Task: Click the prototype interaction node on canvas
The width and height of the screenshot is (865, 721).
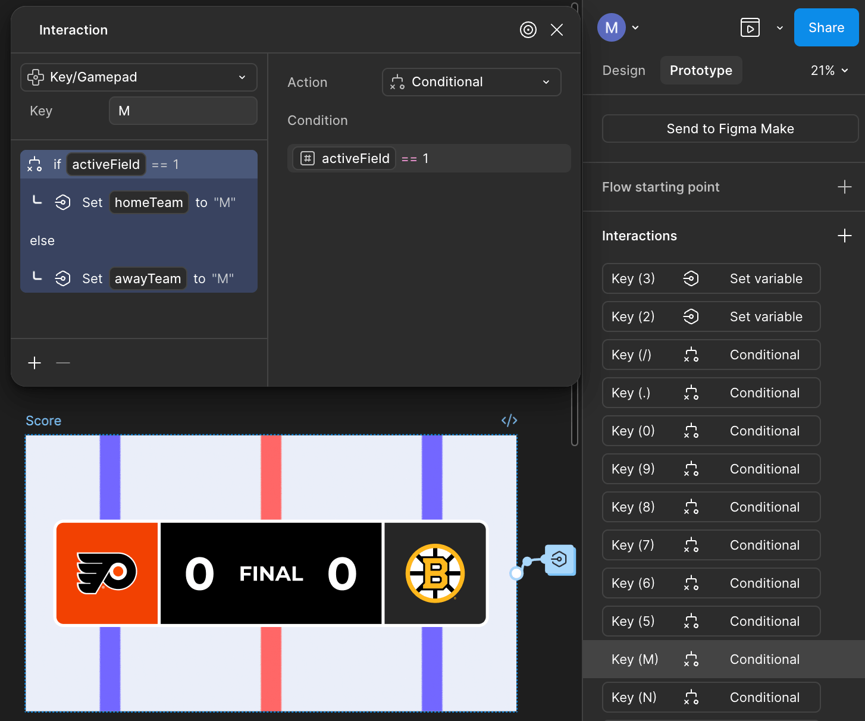Action: (x=560, y=560)
